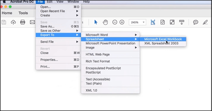This screenshot has height=111, width=212.
Task: Select the highlighter pen tool
Action: click(x=205, y=22)
